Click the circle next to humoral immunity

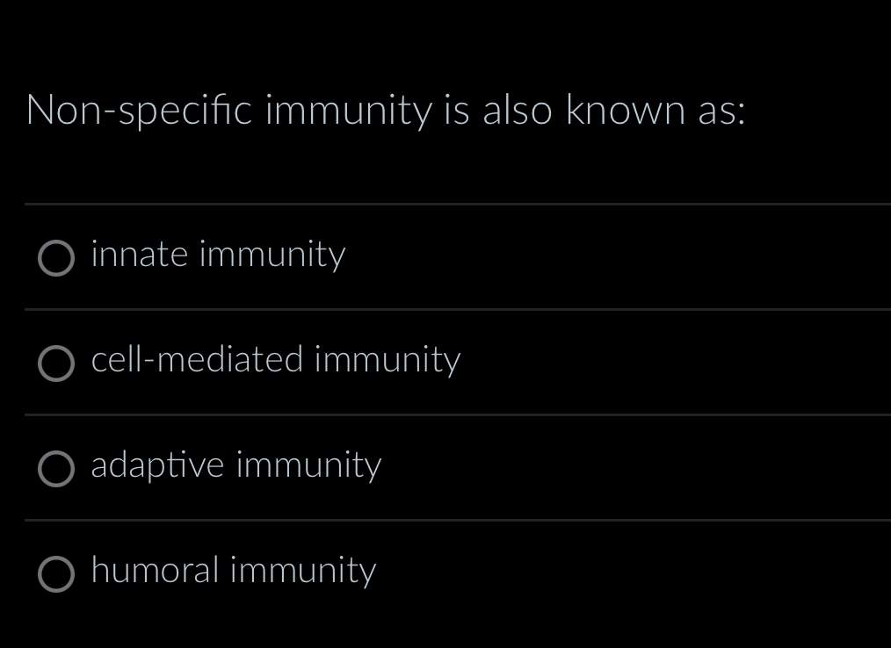pyautogui.click(x=56, y=574)
